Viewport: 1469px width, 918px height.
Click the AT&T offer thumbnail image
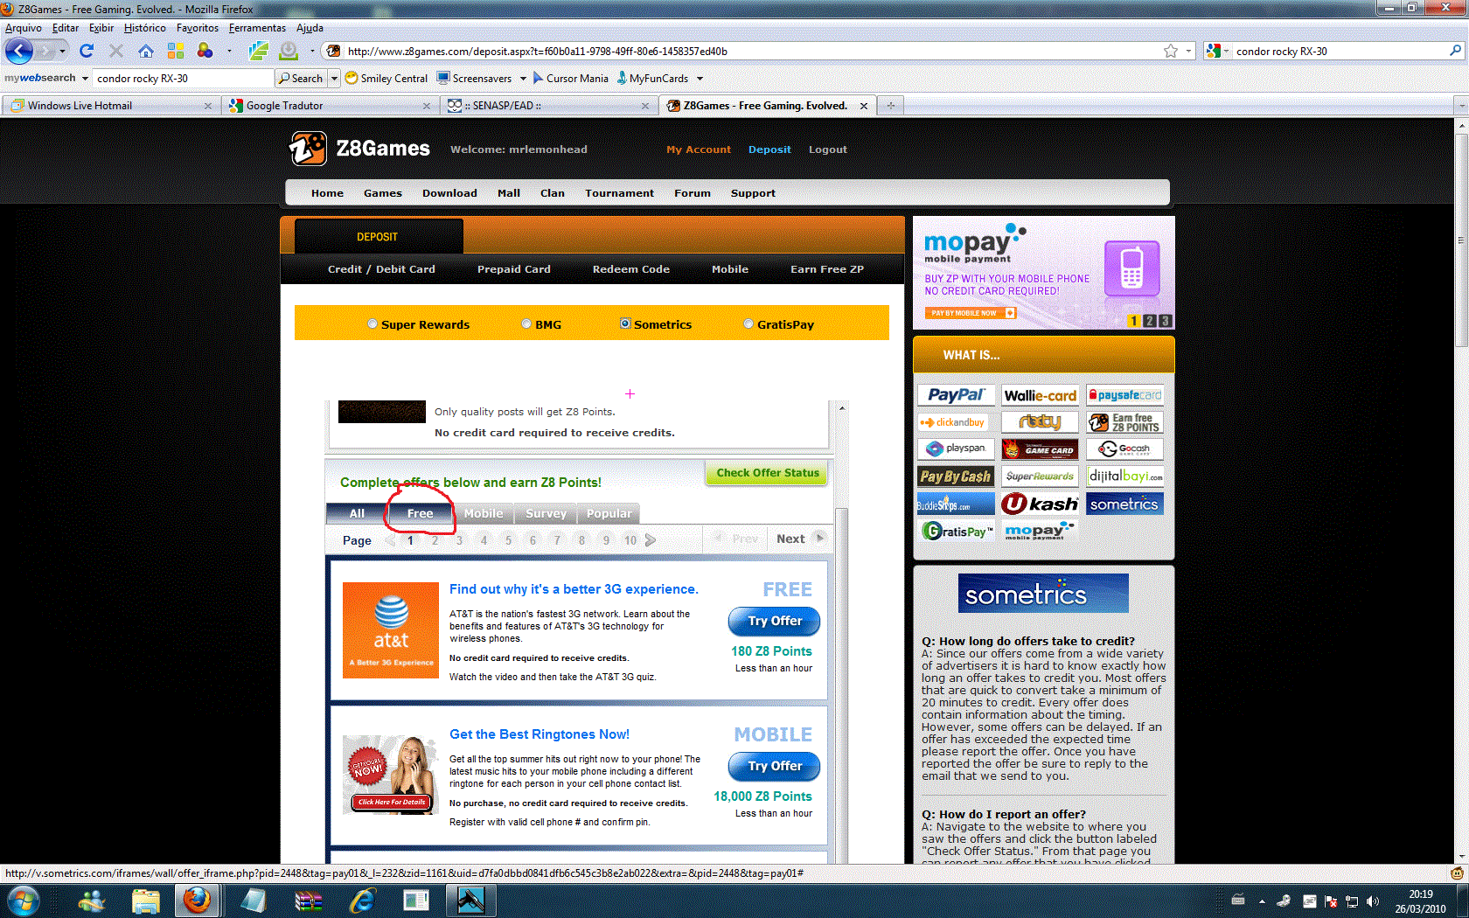tap(390, 629)
